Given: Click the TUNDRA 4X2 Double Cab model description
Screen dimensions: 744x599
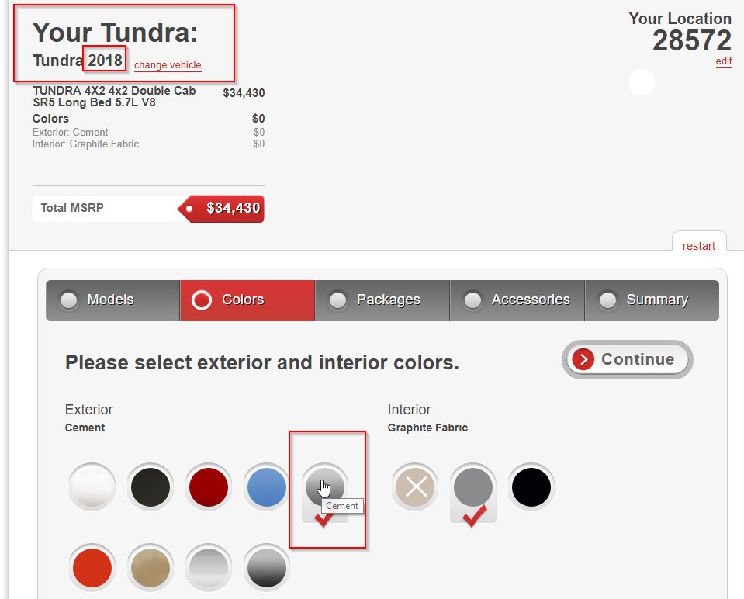Looking at the screenshot, I should [x=114, y=96].
